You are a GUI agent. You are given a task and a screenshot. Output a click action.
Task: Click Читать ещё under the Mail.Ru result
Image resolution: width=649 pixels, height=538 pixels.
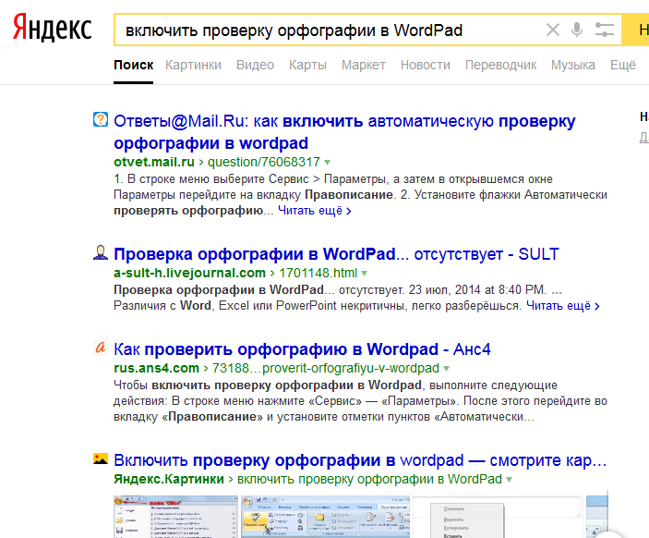tap(314, 211)
